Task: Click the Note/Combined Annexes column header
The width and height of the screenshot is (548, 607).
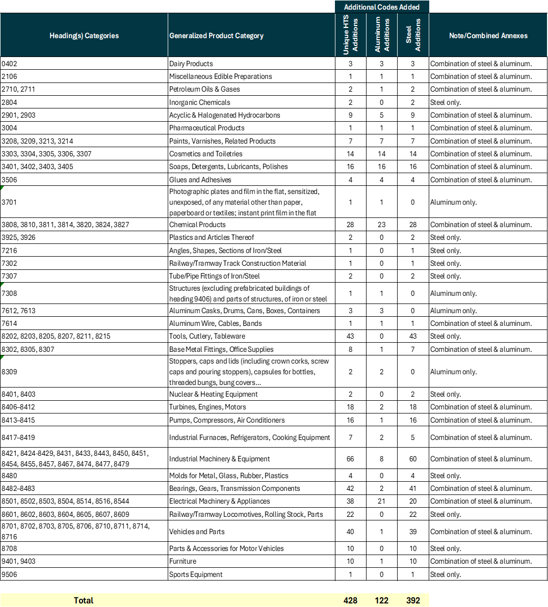Action: tap(488, 36)
